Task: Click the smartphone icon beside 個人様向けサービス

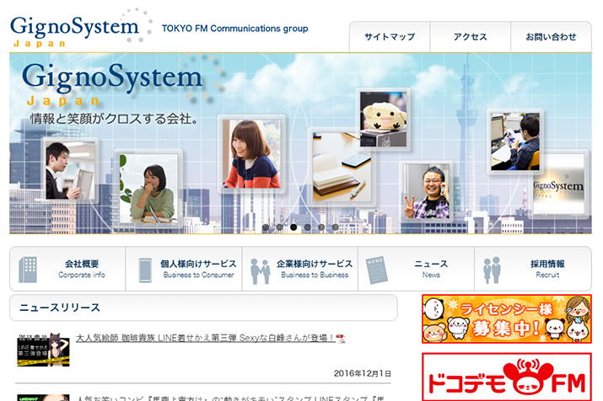Action: pos(145,270)
